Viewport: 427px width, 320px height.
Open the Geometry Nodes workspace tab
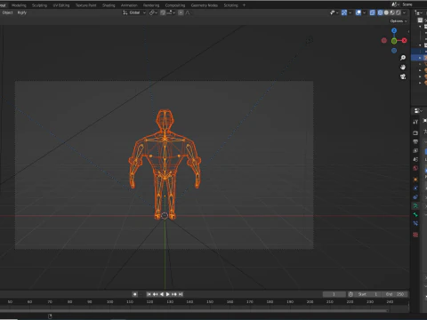(x=205, y=5)
